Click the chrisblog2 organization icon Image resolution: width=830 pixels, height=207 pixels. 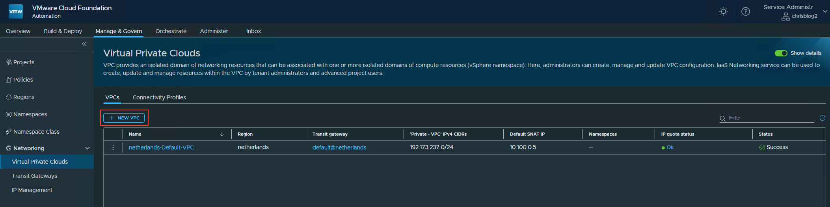click(x=786, y=17)
